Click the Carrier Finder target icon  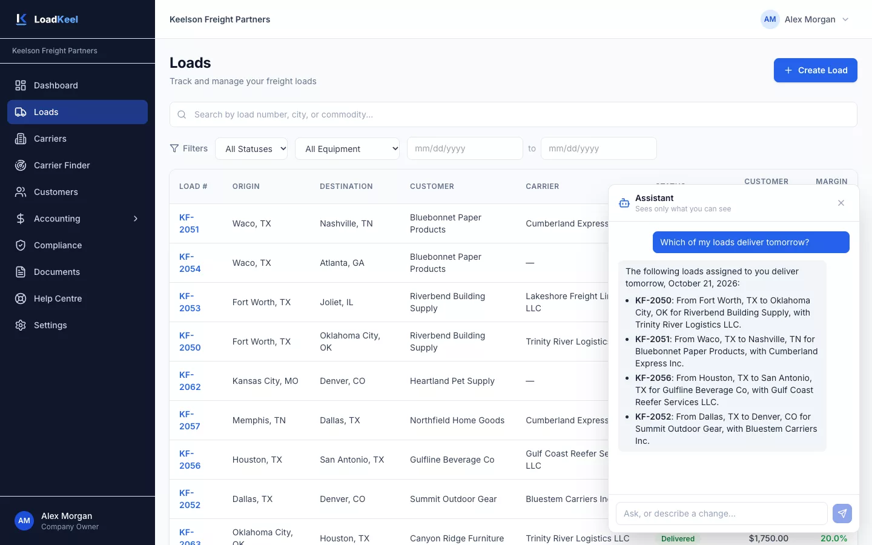coord(21,165)
